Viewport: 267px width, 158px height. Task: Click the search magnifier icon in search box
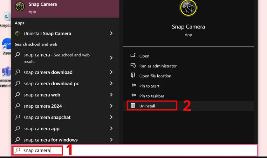[x=17, y=150]
